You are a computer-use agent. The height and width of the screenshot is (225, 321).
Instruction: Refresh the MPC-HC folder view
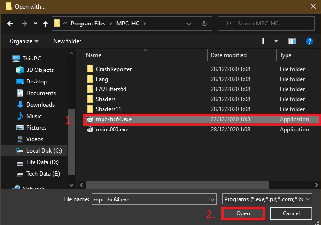coord(204,24)
